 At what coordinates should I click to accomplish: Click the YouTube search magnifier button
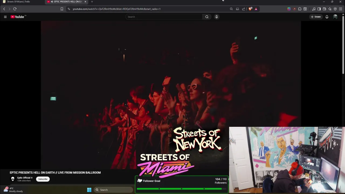pos(207,17)
